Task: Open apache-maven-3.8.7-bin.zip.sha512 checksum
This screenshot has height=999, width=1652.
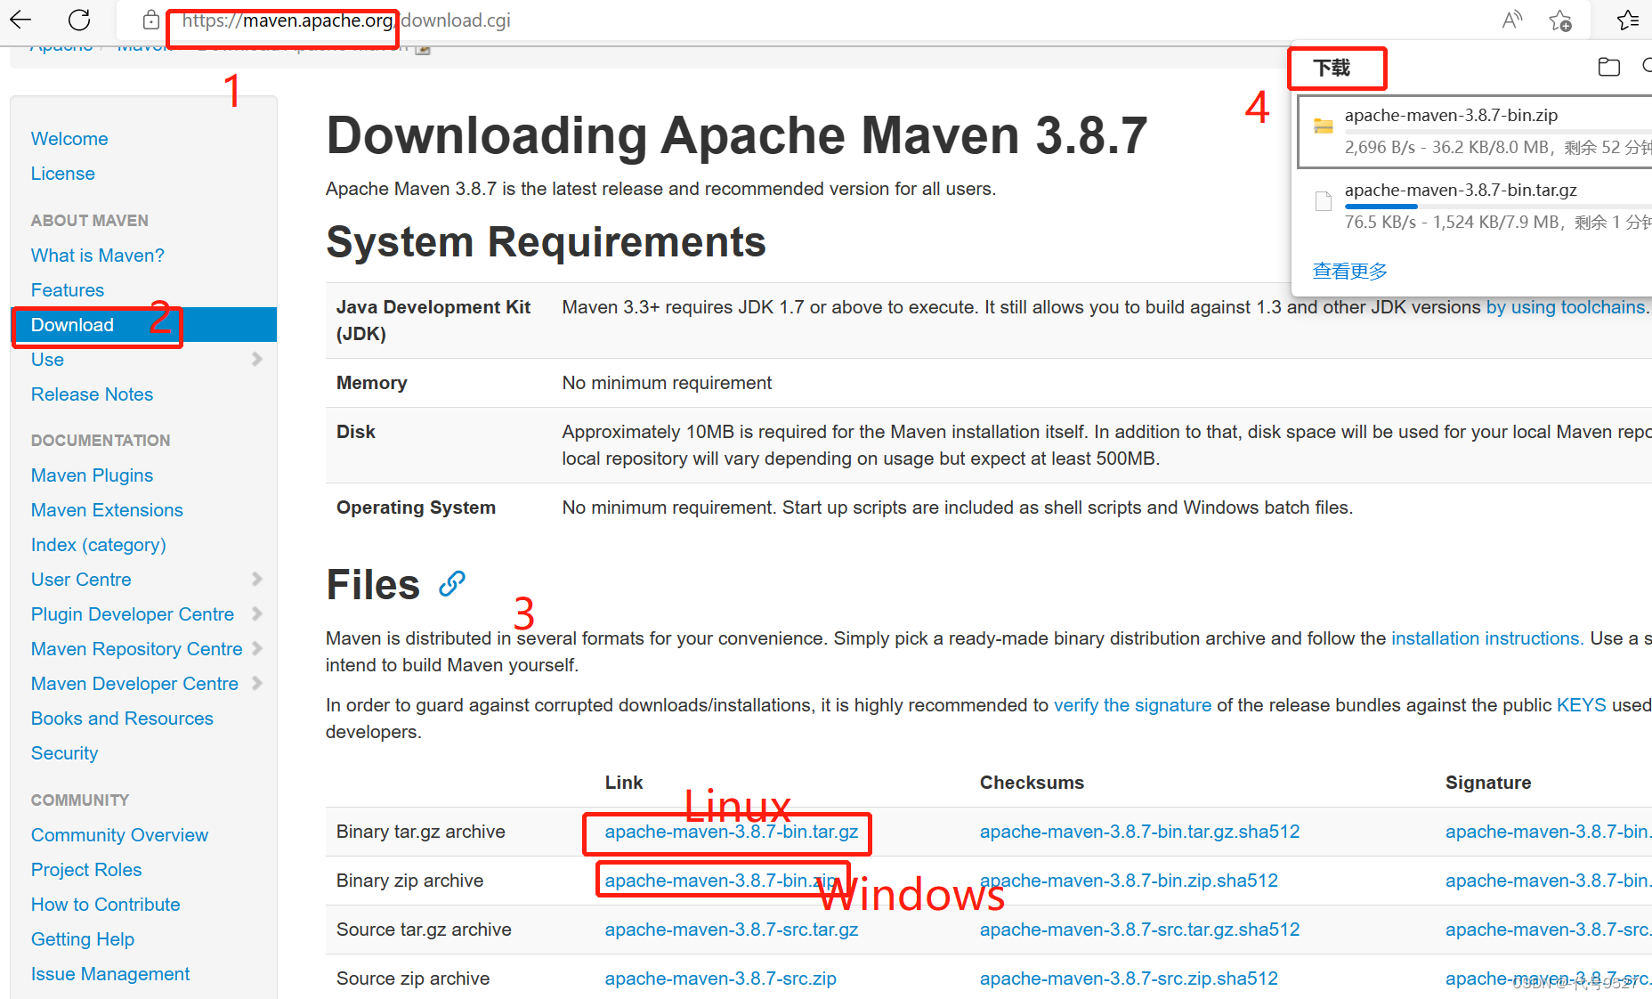Action: point(1130,881)
